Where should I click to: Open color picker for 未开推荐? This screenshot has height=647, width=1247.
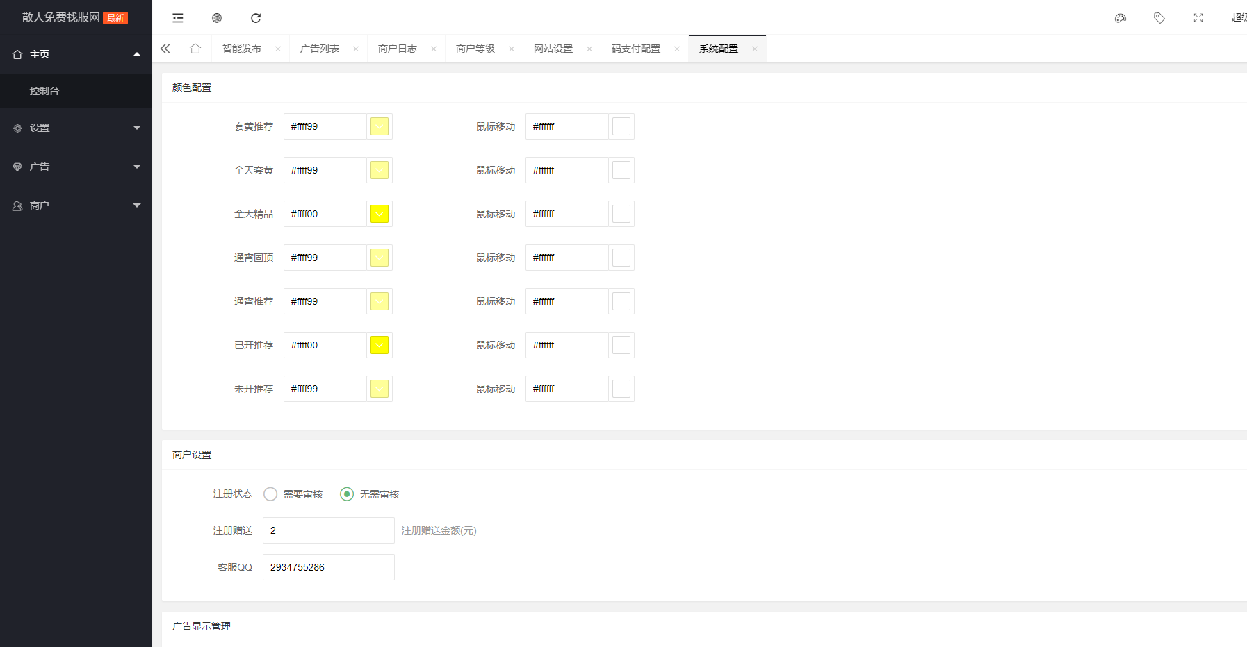coord(380,389)
